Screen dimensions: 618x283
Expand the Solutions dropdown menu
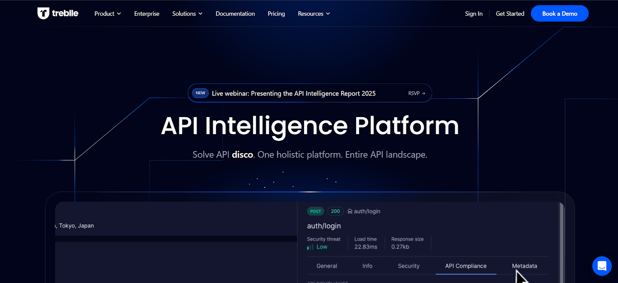point(187,14)
